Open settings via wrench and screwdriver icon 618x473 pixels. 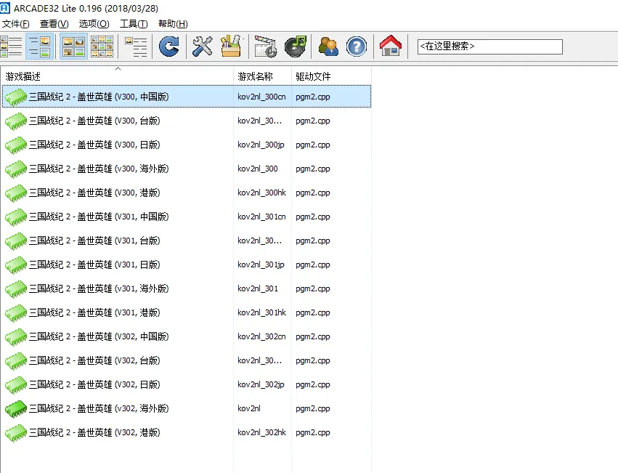(x=203, y=47)
